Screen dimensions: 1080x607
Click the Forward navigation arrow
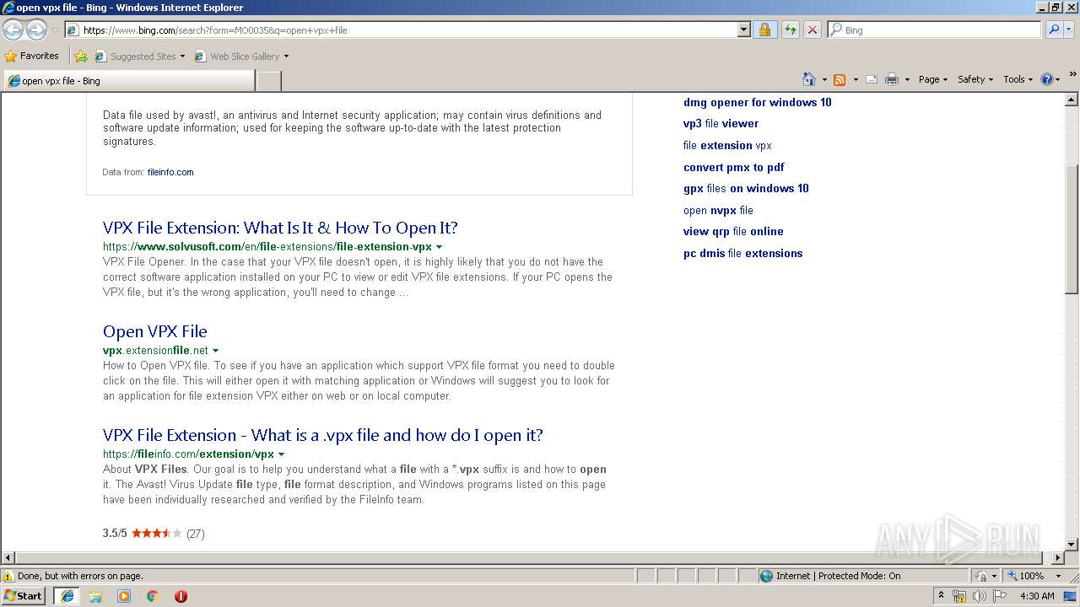tap(36, 30)
